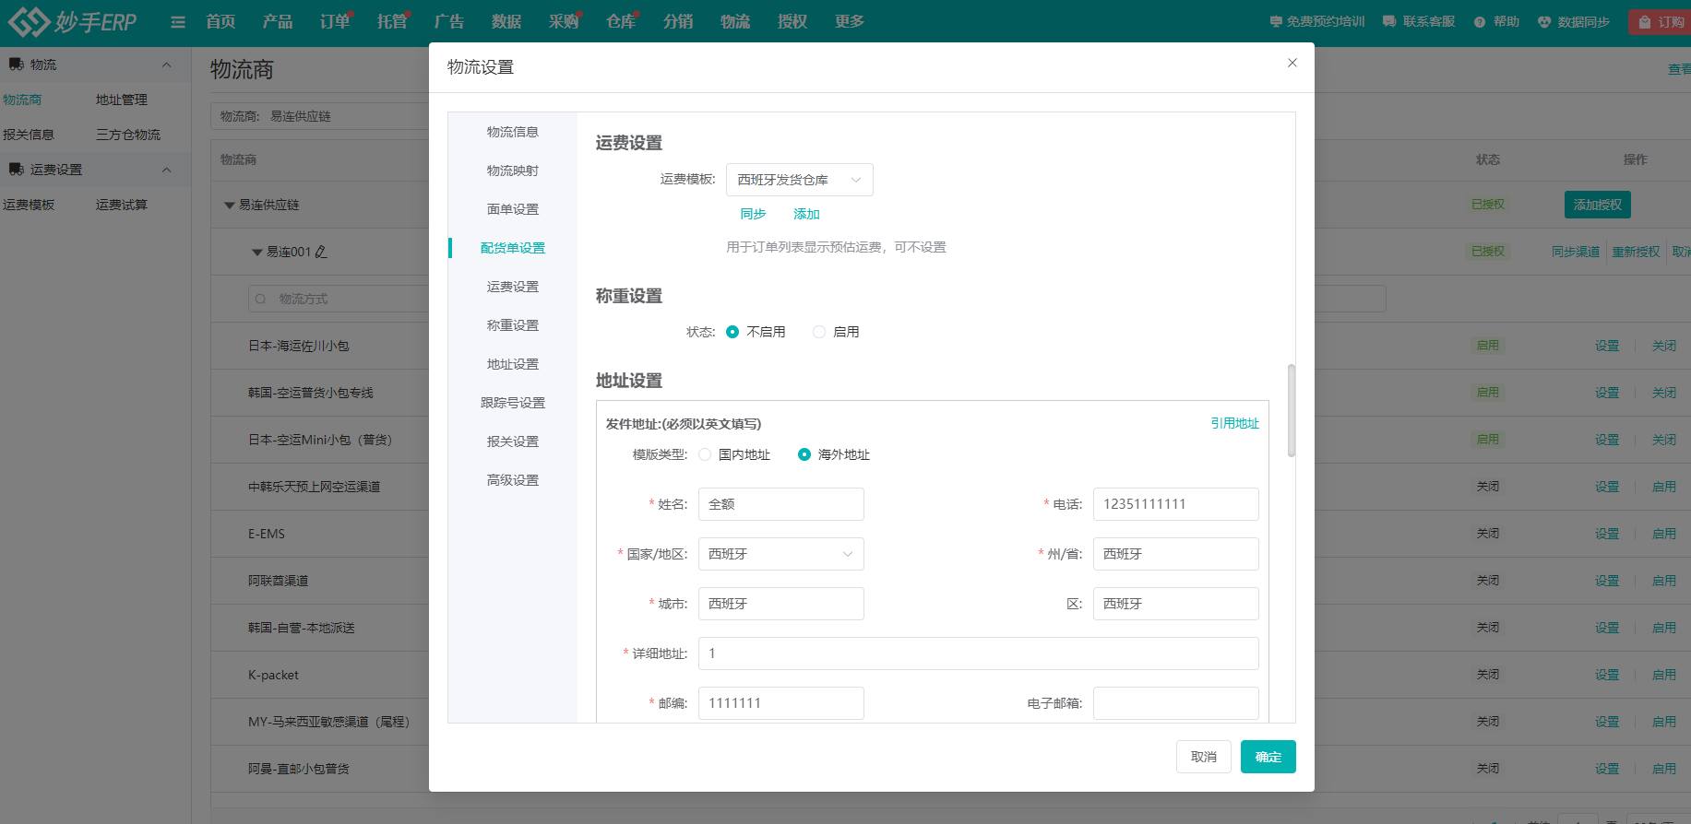Choose 国内地址 template type
This screenshot has height=824, width=1691.
(705, 454)
